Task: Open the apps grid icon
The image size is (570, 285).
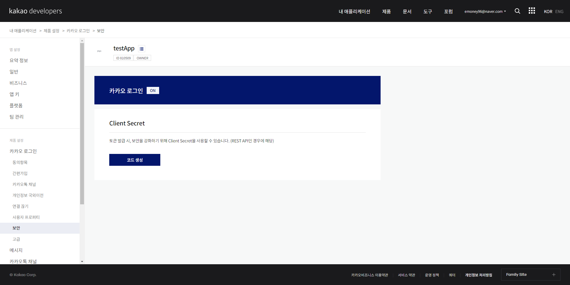Action: click(532, 11)
